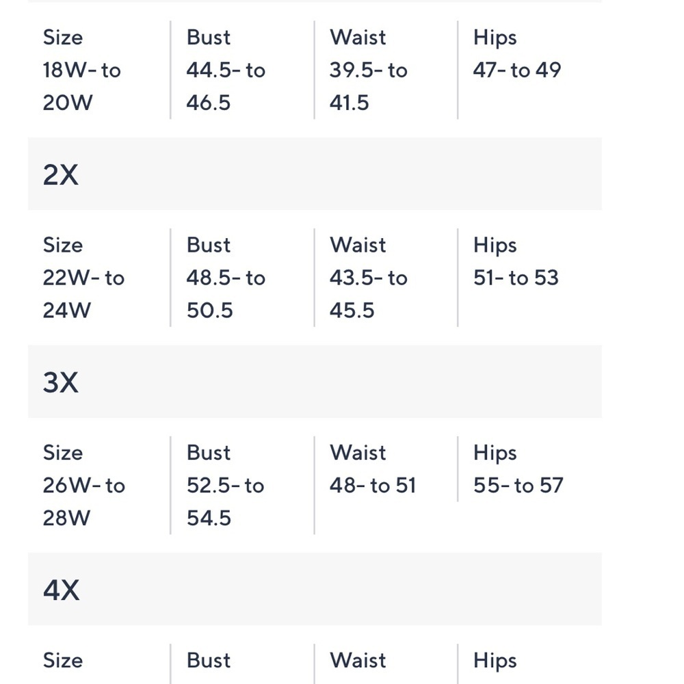Click the Bust label under 2X

209,245
